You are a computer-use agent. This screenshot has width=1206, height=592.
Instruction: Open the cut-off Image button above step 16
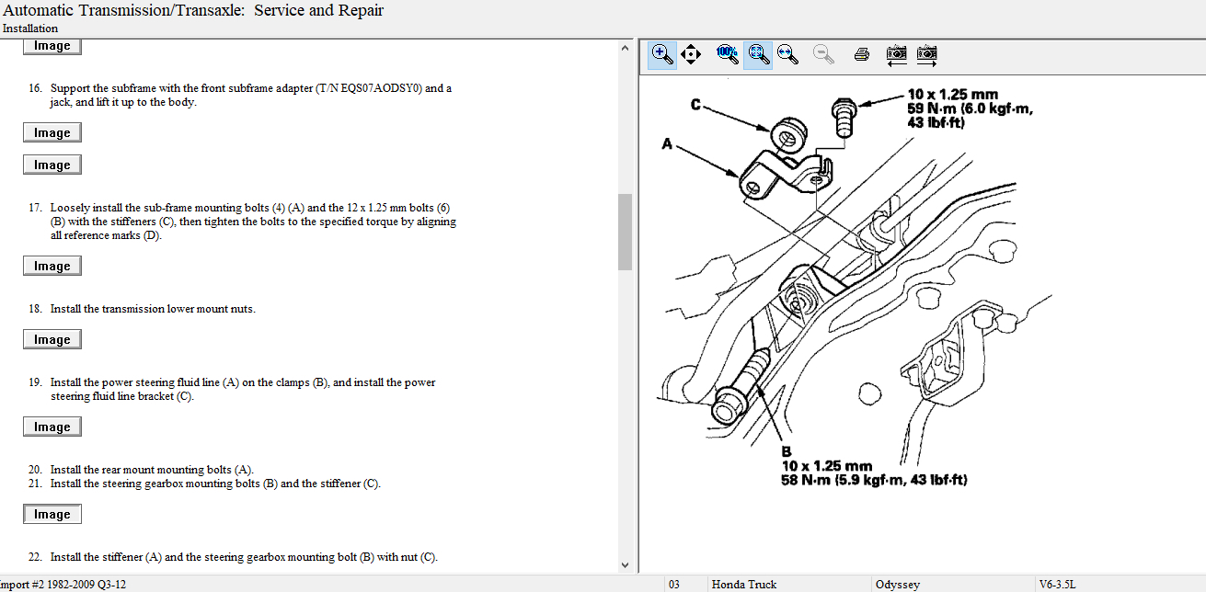(x=52, y=46)
